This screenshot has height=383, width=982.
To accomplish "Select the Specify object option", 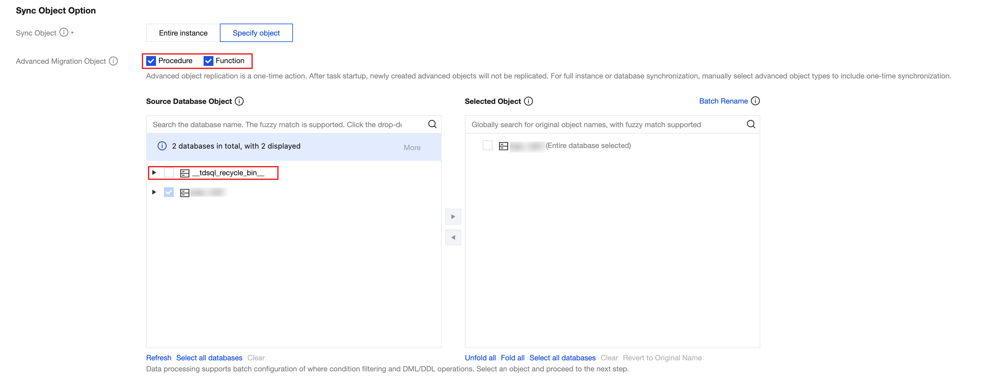I will point(256,33).
